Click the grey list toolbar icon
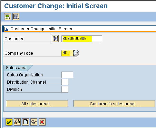Image resolution: width=156 pixels, height=128 pixels. click(16, 17)
